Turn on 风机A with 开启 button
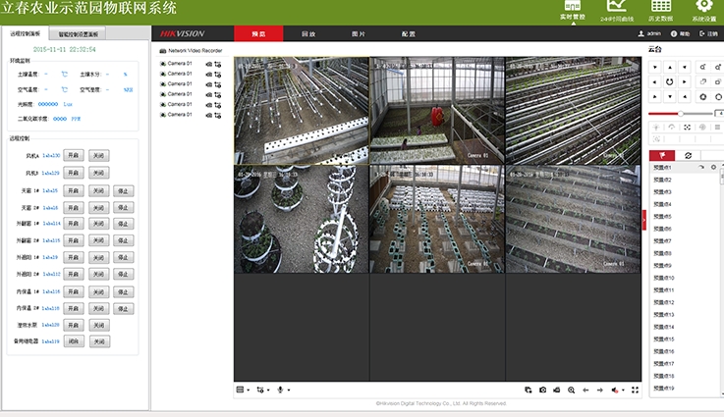Image resolution: width=724 pixels, height=417 pixels. (x=73, y=156)
